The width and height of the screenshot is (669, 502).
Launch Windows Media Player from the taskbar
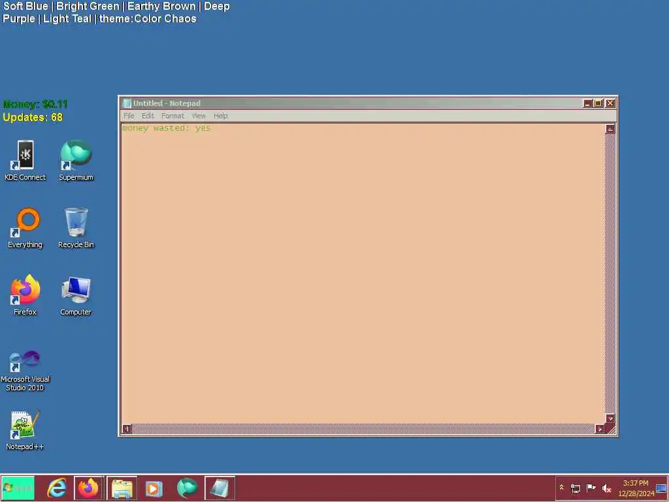pos(154,488)
